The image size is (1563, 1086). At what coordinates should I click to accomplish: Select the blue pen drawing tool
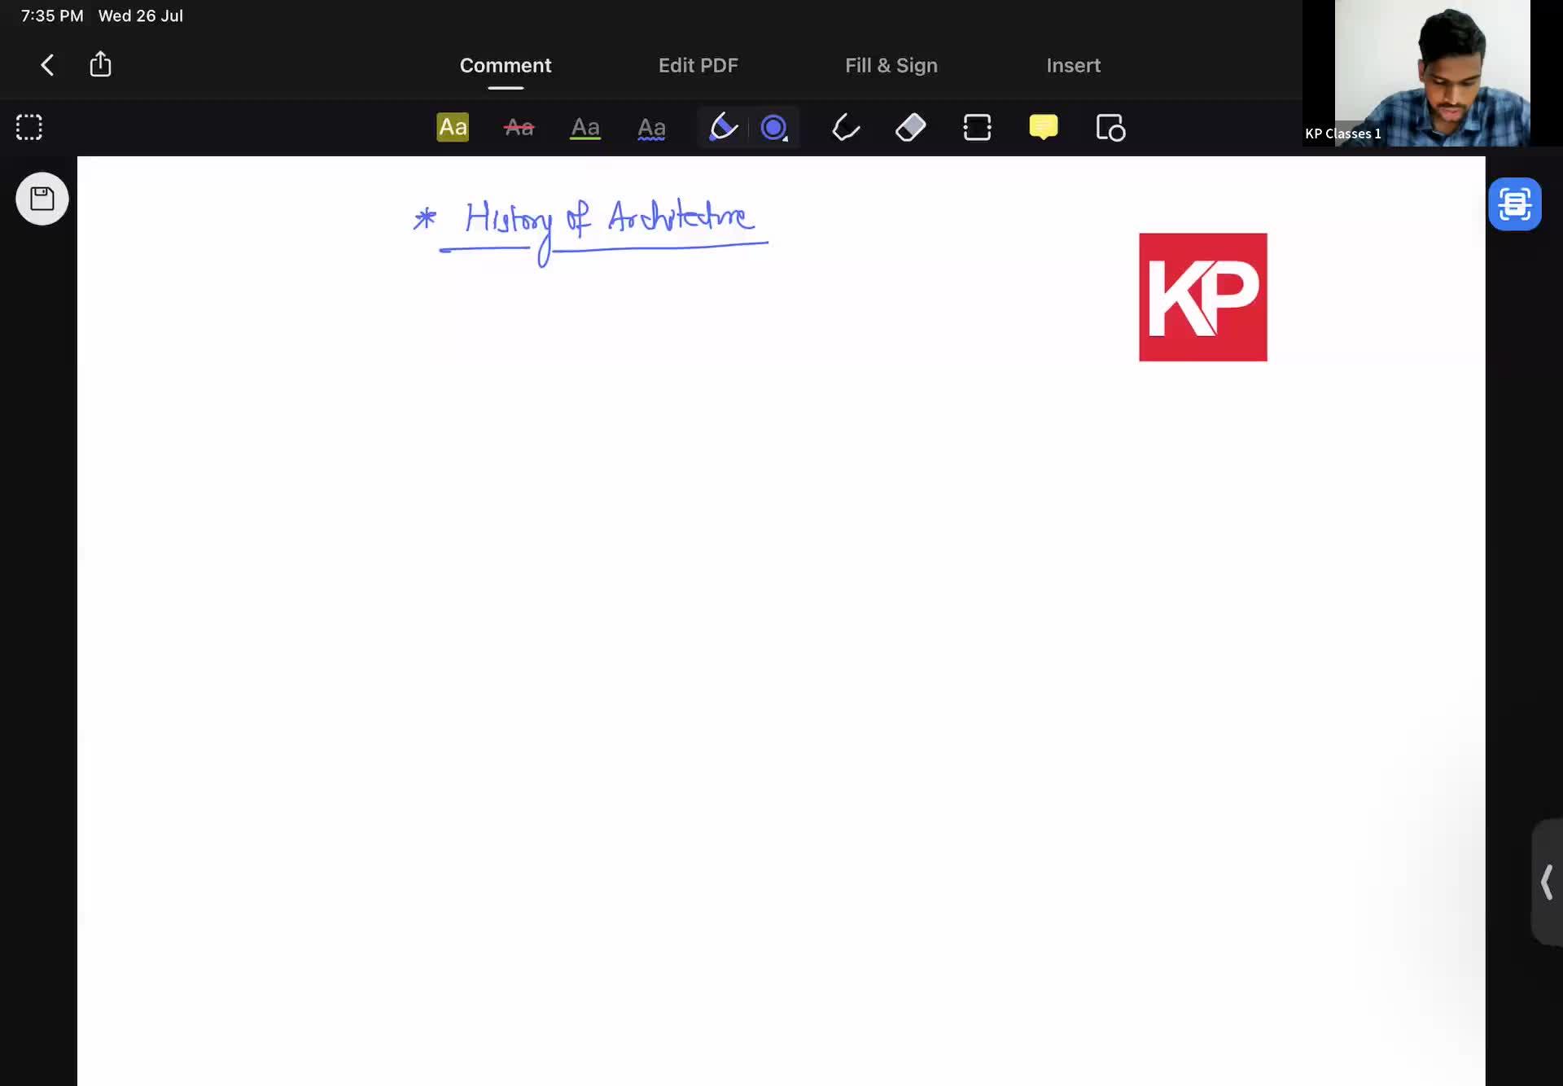[723, 127]
